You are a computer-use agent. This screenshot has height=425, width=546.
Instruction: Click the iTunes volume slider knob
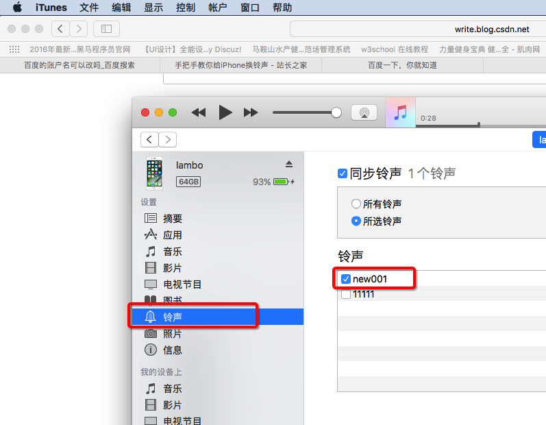click(336, 112)
